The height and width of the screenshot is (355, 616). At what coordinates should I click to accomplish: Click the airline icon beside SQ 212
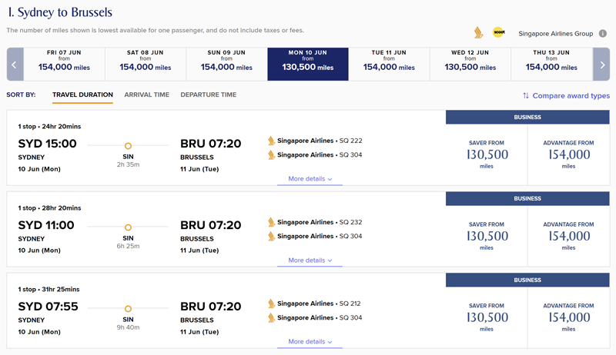click(271, 304)
